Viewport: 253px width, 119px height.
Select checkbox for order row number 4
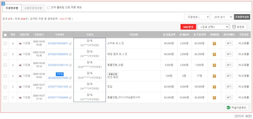coord(5,65)
